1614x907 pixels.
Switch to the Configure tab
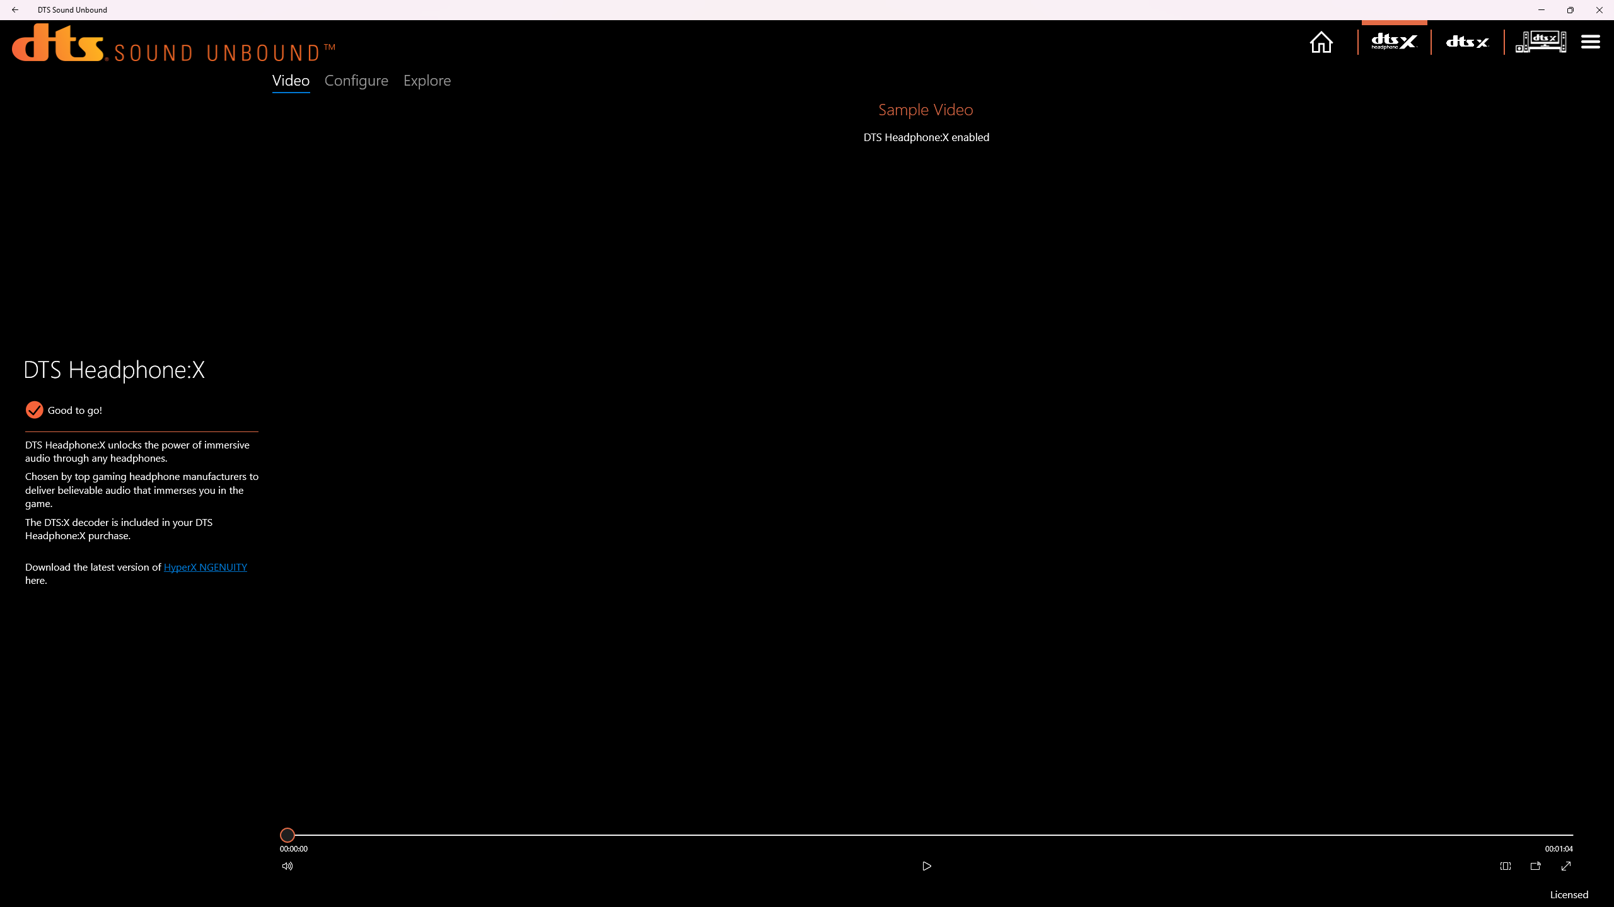[356, 81]
